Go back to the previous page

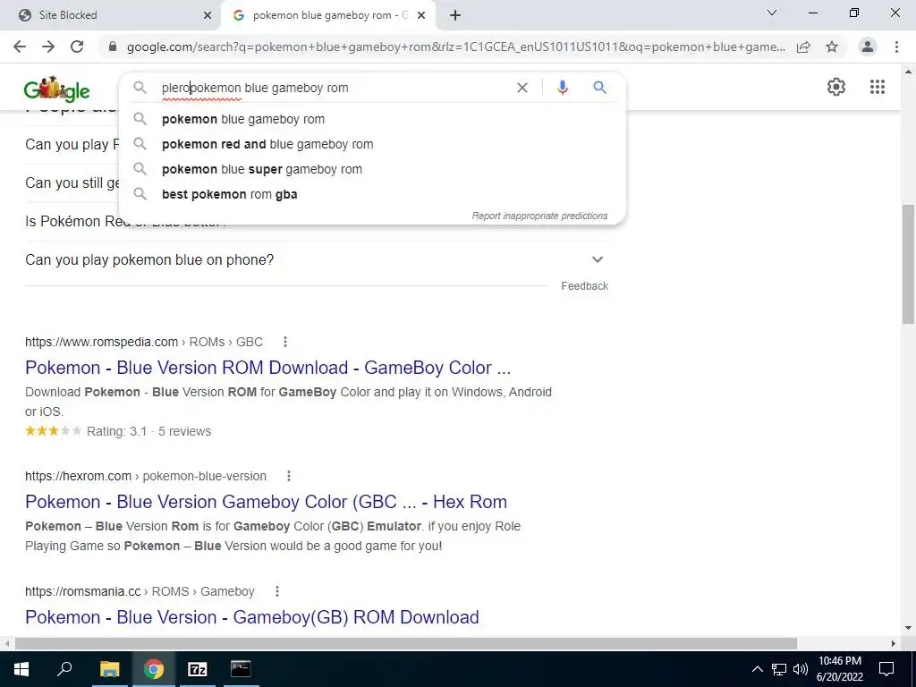coord(20,47)
